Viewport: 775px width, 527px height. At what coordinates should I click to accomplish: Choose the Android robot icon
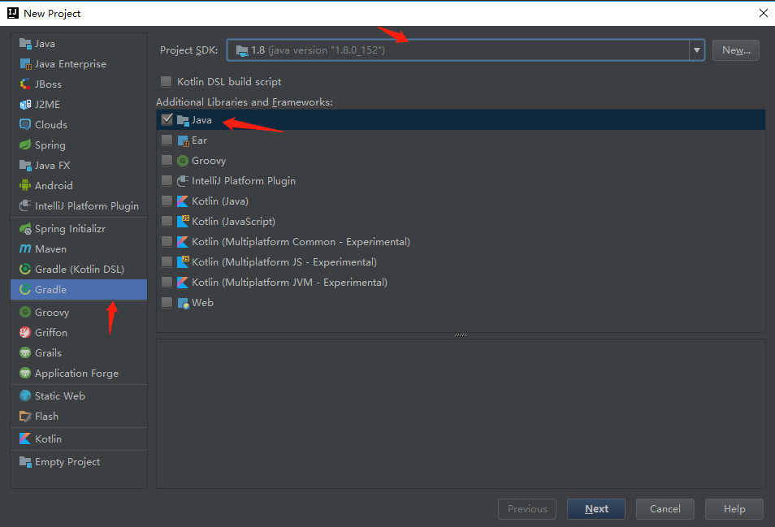coord(25,185)
